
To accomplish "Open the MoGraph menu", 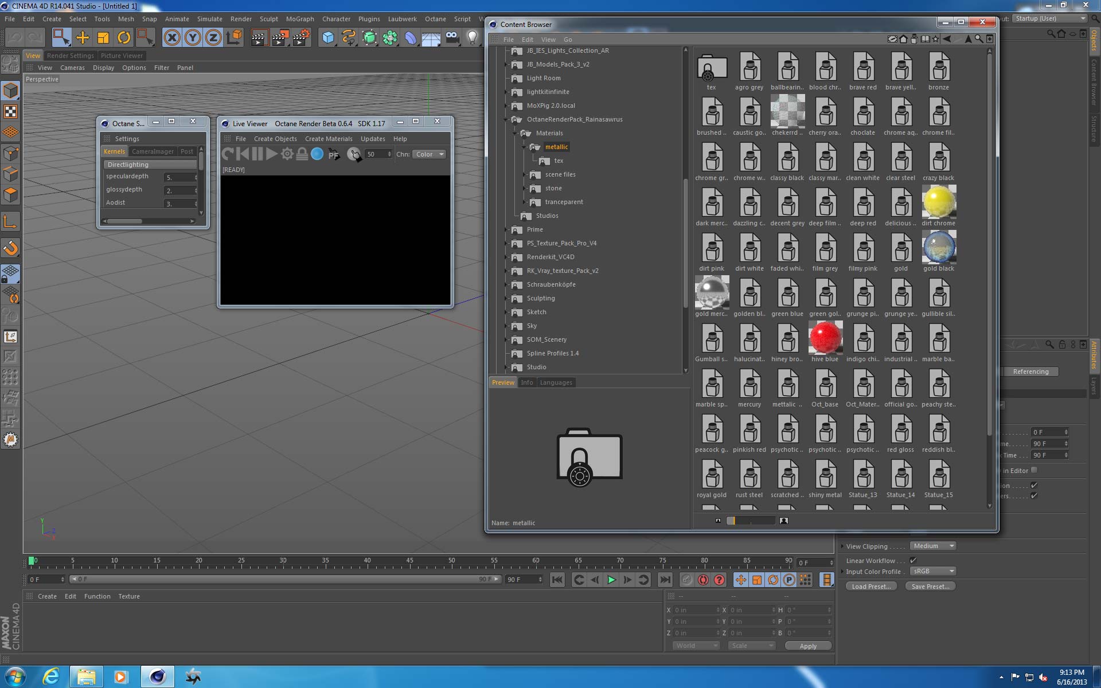I will (x=300, y=19).
